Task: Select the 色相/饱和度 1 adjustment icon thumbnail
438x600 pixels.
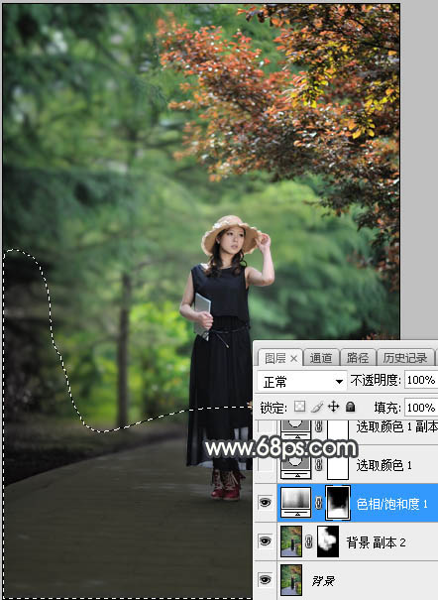Action: click(295, 502)
